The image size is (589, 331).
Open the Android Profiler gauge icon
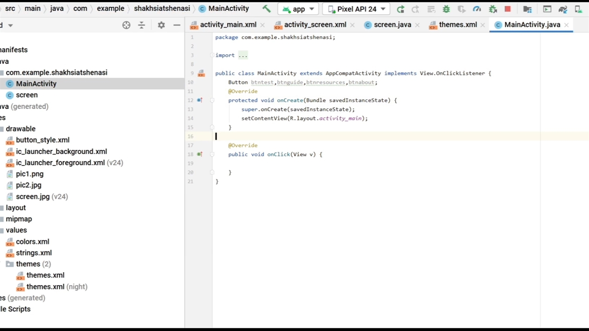pyautogui.click(x=477, y=9)
